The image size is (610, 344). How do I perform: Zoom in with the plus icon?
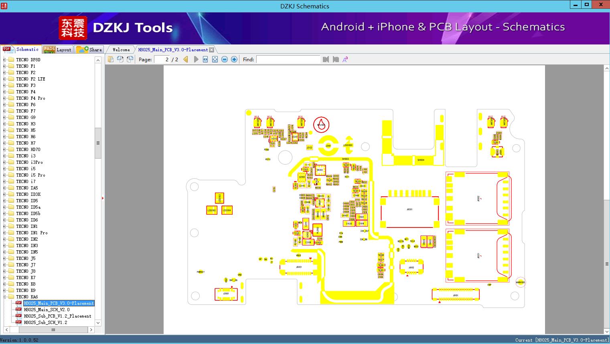click(x=234, y=59)
